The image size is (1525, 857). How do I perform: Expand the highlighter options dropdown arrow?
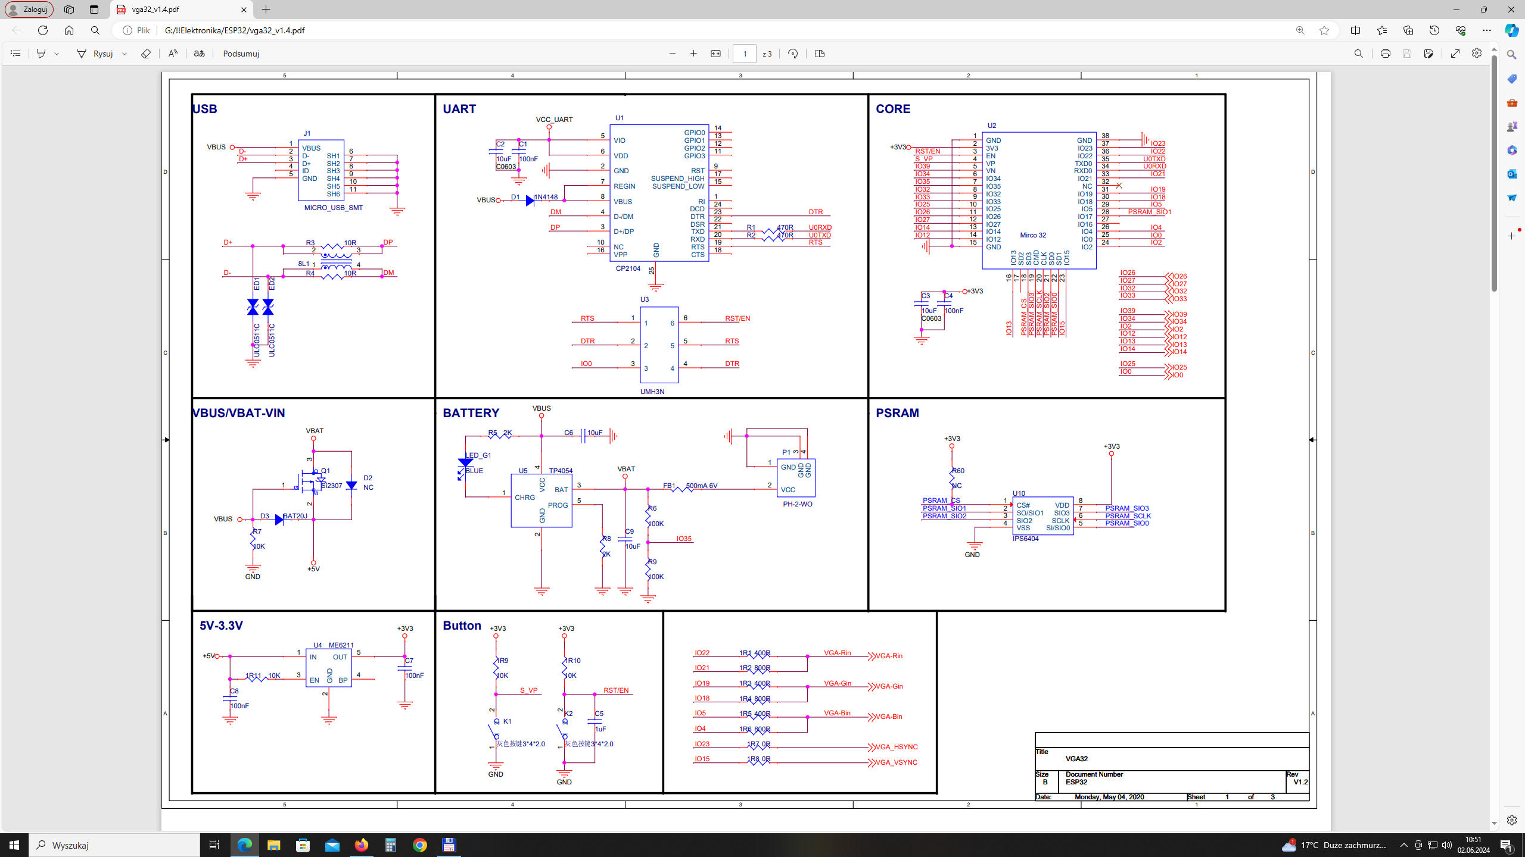(x=57, y=54)
